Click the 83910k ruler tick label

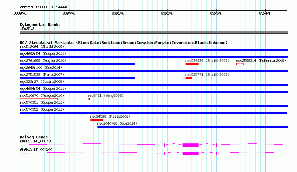(x=118, y=13)
